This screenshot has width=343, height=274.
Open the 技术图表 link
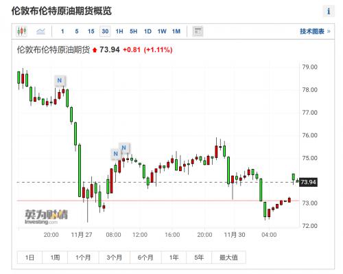click(315, 32)
